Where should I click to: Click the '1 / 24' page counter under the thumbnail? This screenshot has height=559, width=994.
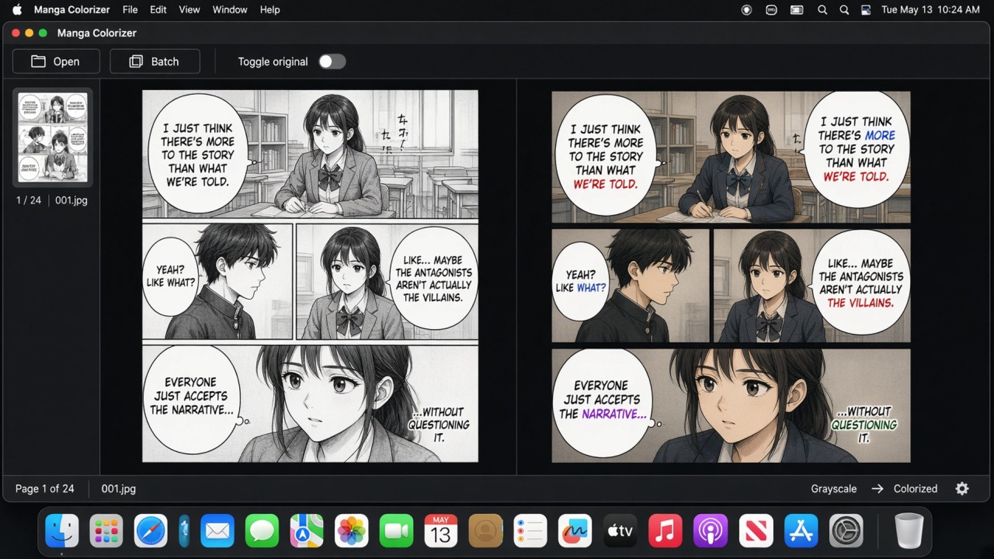[x=28, y=200]
